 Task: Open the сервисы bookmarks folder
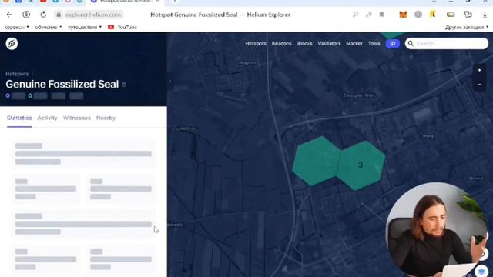pos(17,28)
